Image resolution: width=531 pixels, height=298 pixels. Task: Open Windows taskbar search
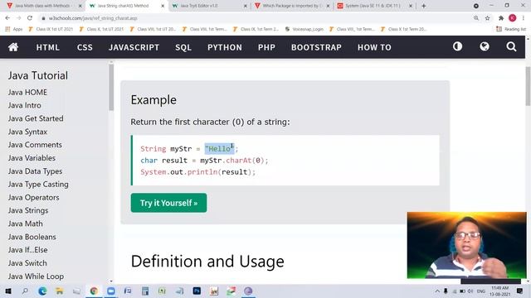(25, 291)
